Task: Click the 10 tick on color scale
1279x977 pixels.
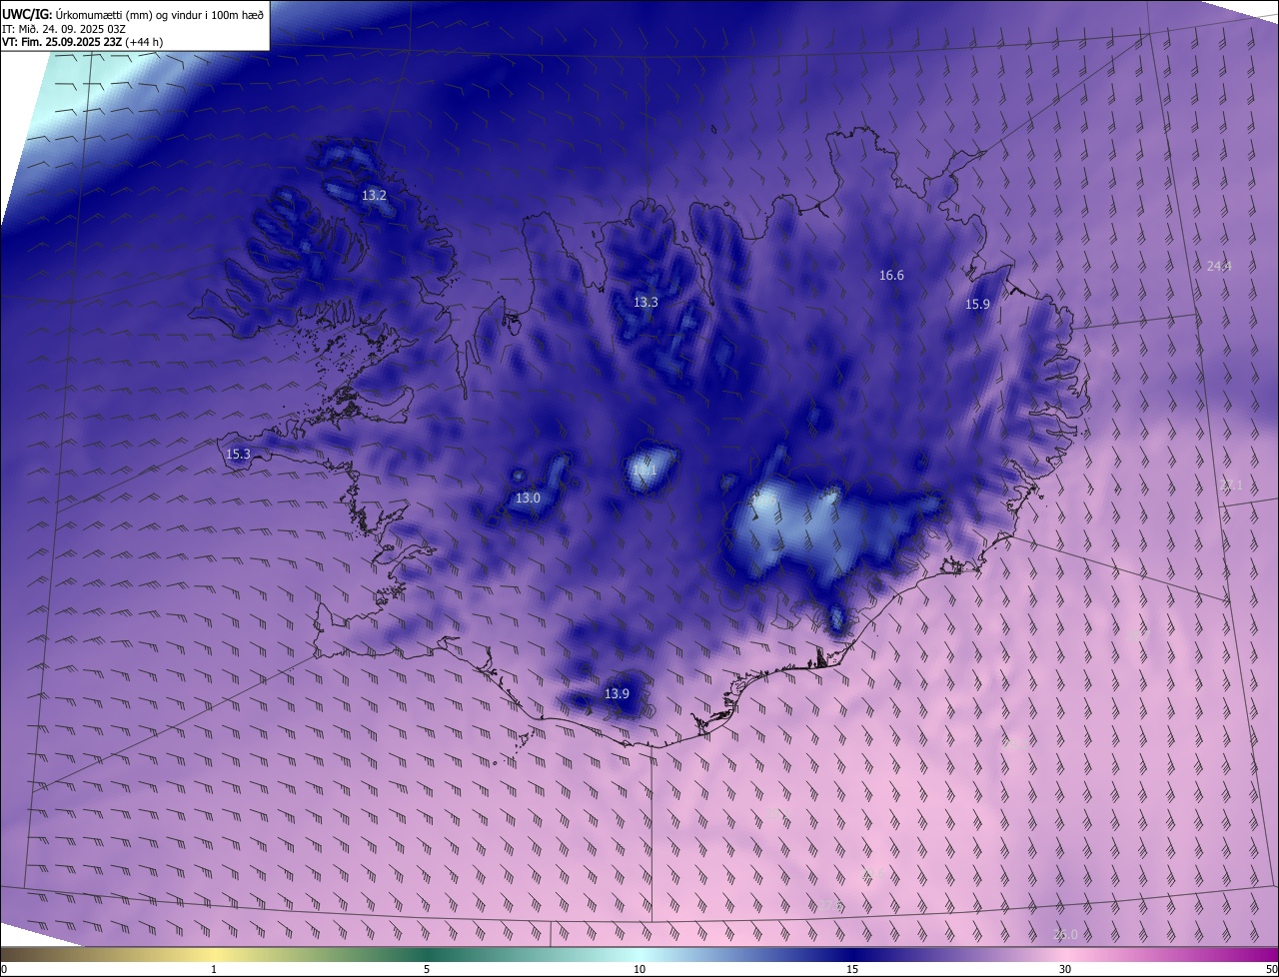Action: click(x=639, y=969)
